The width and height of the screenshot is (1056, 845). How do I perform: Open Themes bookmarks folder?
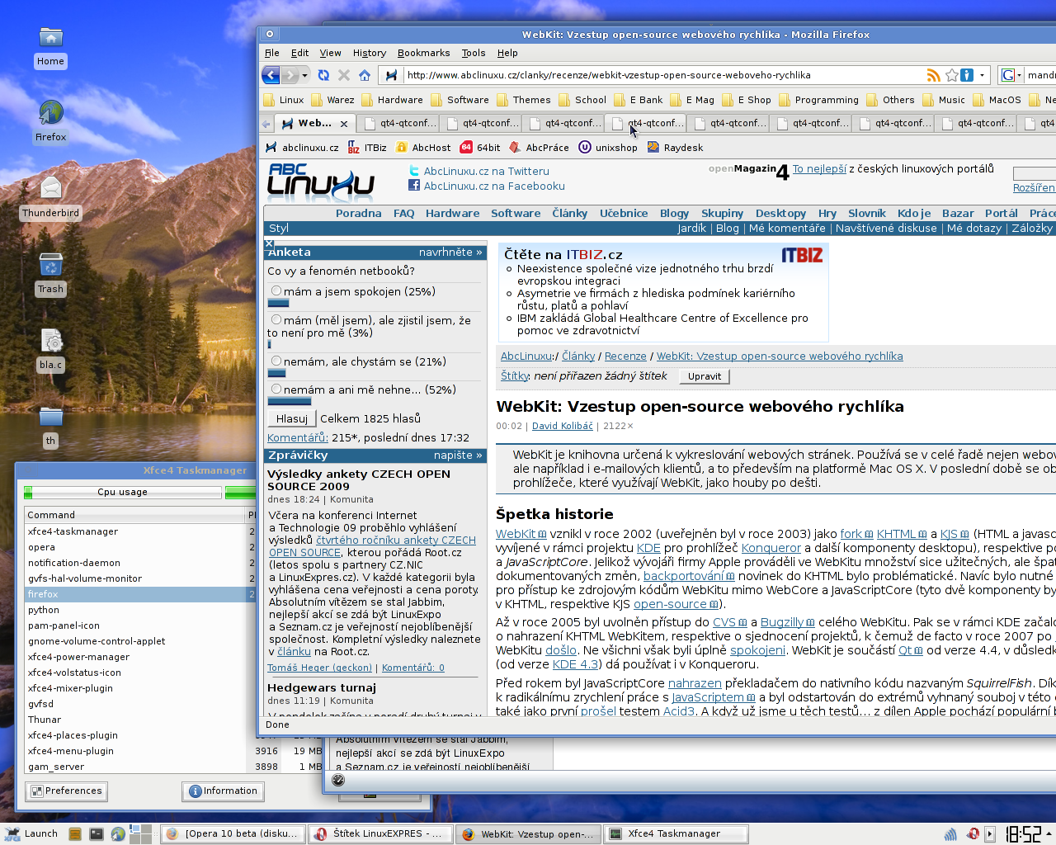click(523, 100)
